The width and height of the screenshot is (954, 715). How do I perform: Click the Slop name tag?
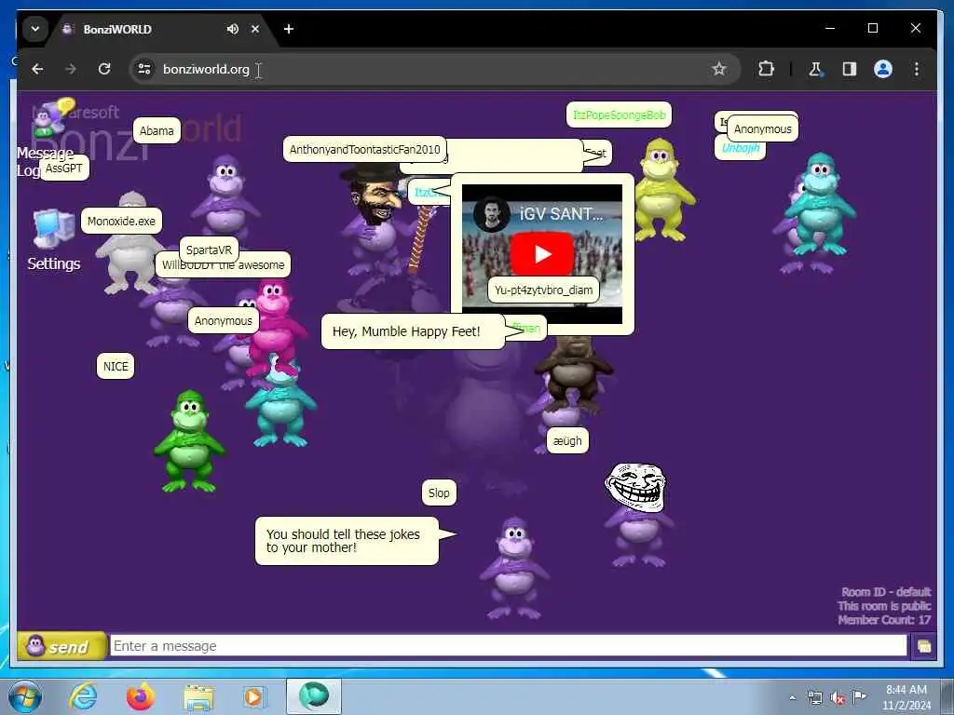coord(439,493)
